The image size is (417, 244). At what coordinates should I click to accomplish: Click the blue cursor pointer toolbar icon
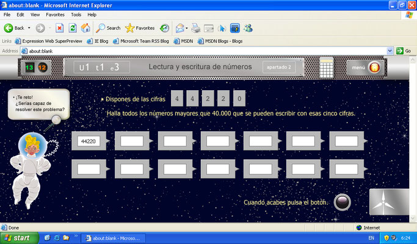[222, 28]
